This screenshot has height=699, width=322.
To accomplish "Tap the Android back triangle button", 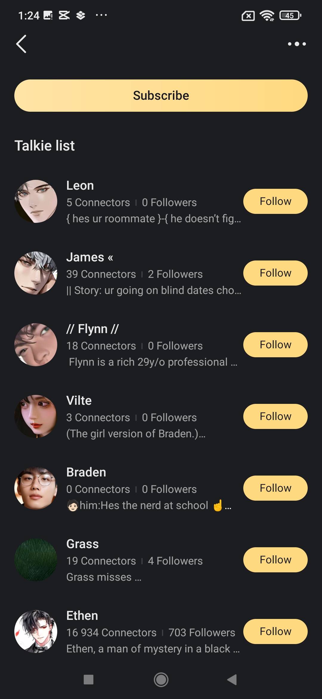I will tap(232, 680).
